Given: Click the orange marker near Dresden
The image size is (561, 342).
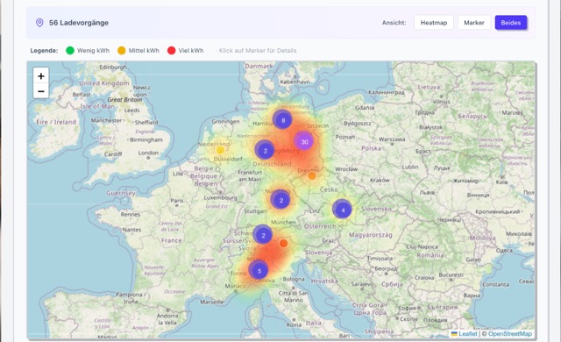Looking at the screenshot, I should pyautogui.click(x=312, y=175).
